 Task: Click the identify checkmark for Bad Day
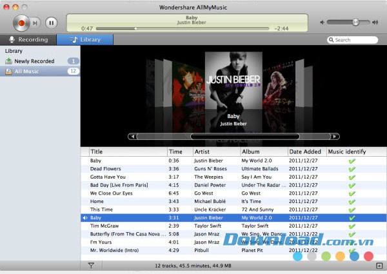[352, 186]
